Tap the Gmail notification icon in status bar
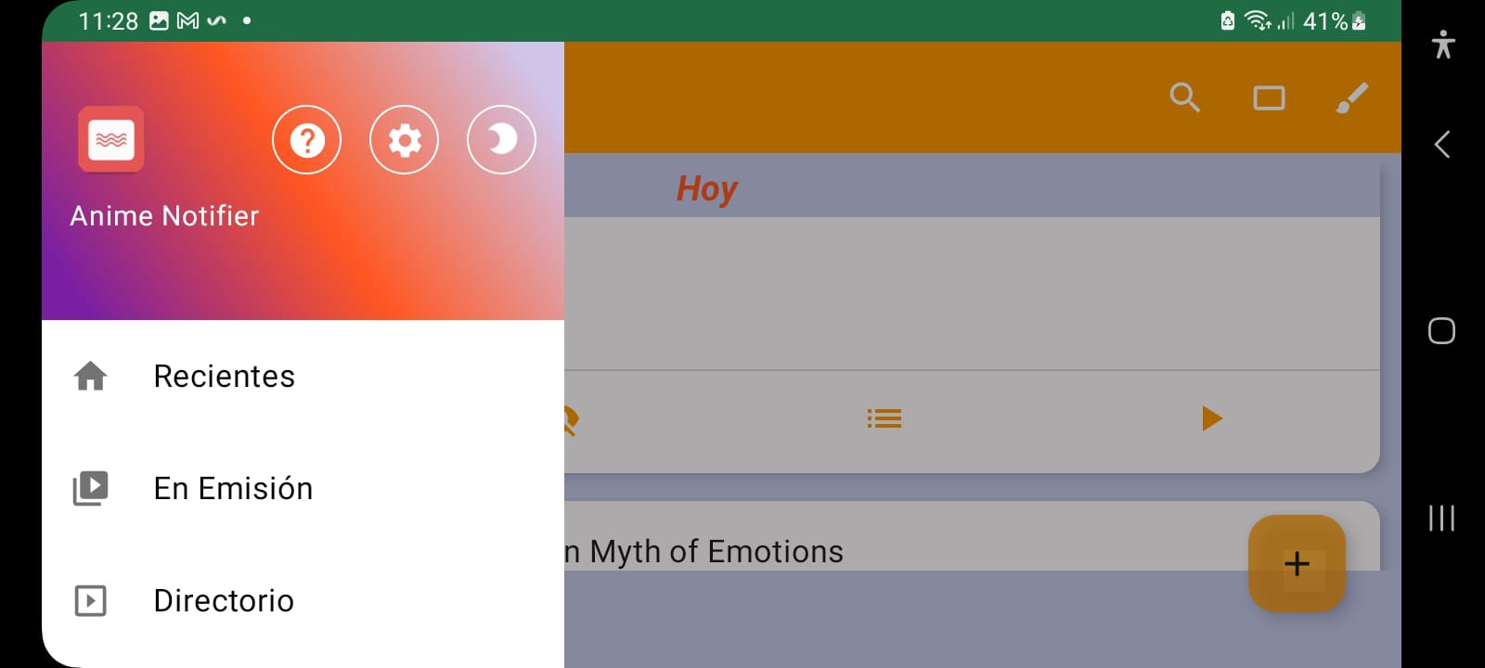 pyautogui.click(x=188, y=20)
